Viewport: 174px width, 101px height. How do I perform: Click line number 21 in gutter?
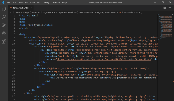point(14,78)
